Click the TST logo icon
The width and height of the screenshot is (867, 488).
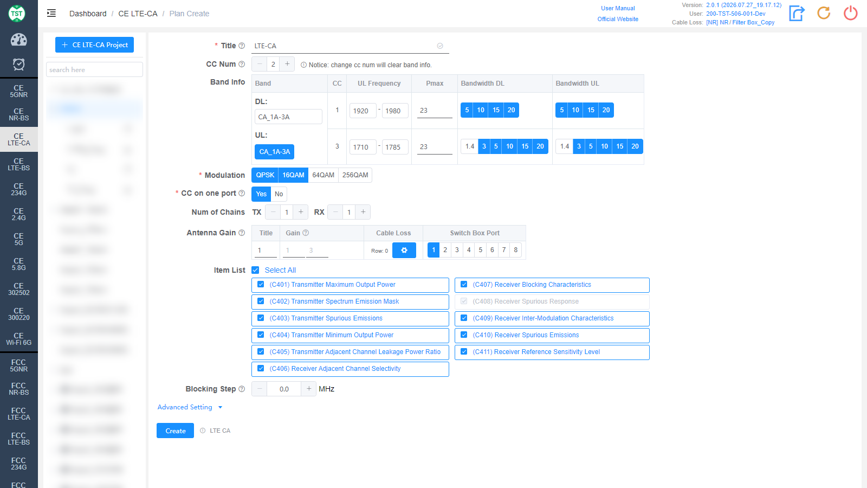[17, 14]
